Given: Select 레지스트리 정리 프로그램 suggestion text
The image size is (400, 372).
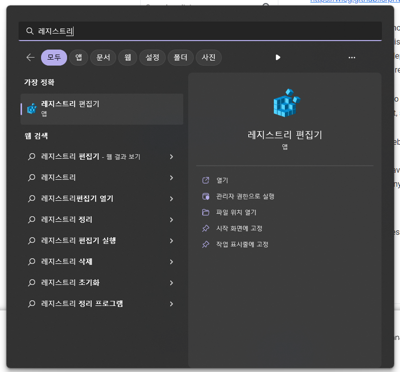Looking at the screenshot, I should [x=82, y=303].
